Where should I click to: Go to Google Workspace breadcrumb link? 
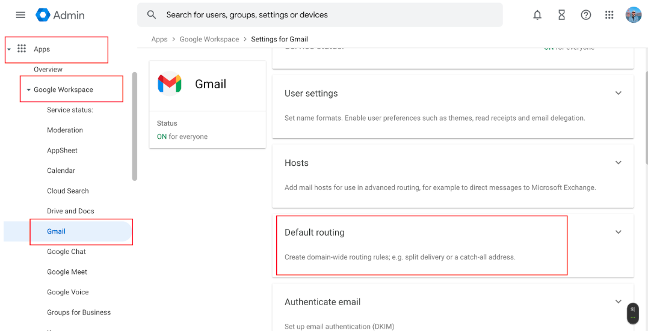click(209, 39)
